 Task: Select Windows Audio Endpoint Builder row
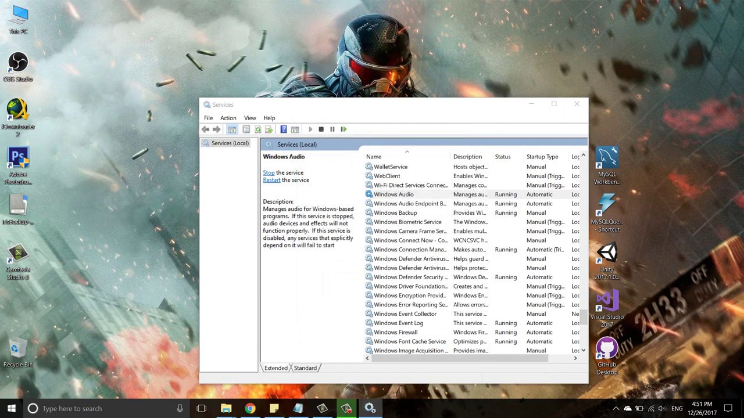click(x=472, y=204)
